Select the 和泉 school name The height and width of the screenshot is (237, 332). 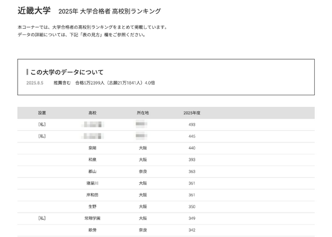coord(92,160)
